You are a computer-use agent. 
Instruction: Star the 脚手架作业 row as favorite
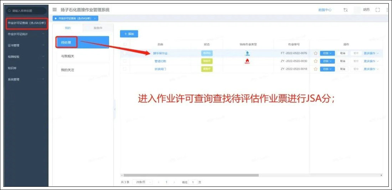[x=315, y=53]
